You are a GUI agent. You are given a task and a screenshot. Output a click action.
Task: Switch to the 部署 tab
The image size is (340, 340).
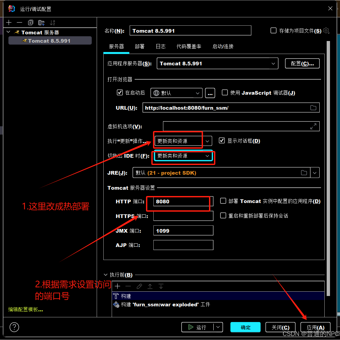point(139,46)
